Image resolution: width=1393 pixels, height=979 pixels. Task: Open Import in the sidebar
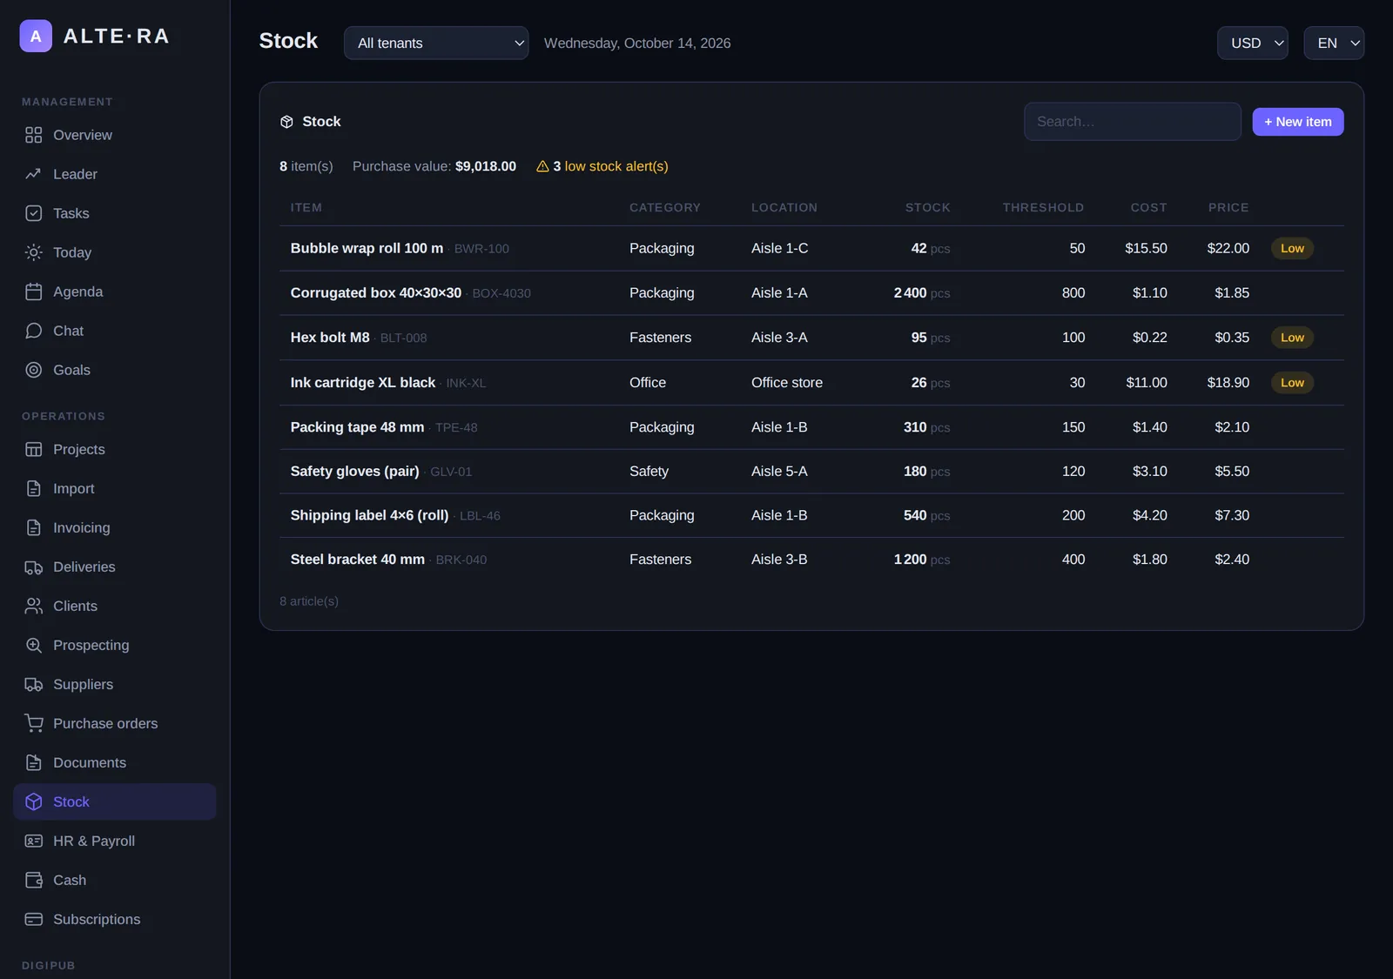pyautogui.click(x=114, y=488)
